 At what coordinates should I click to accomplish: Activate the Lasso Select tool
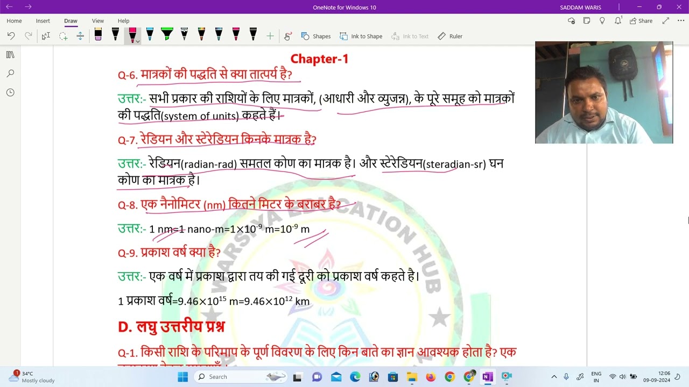click(x=63, y=36)
